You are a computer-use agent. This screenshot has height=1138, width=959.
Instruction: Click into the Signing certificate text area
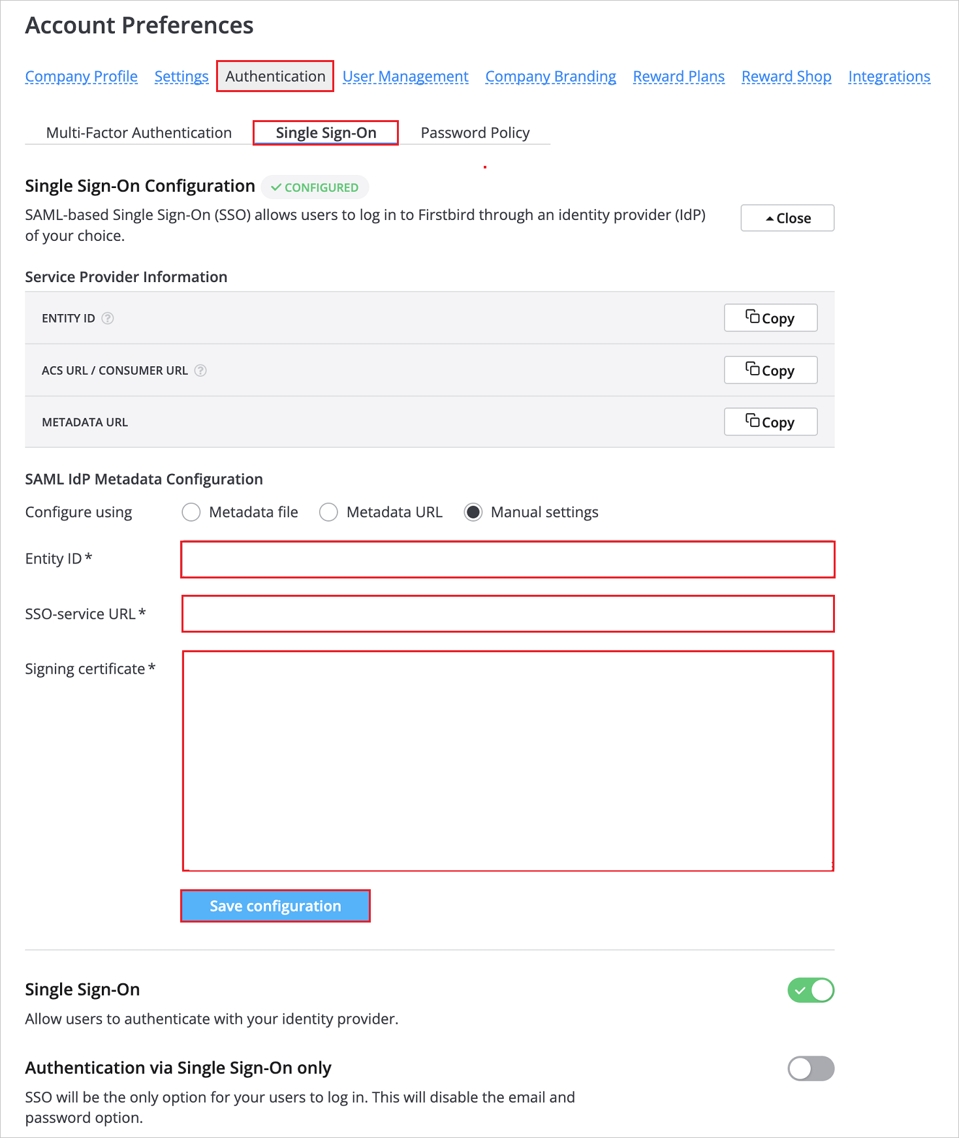click(508, 761)
